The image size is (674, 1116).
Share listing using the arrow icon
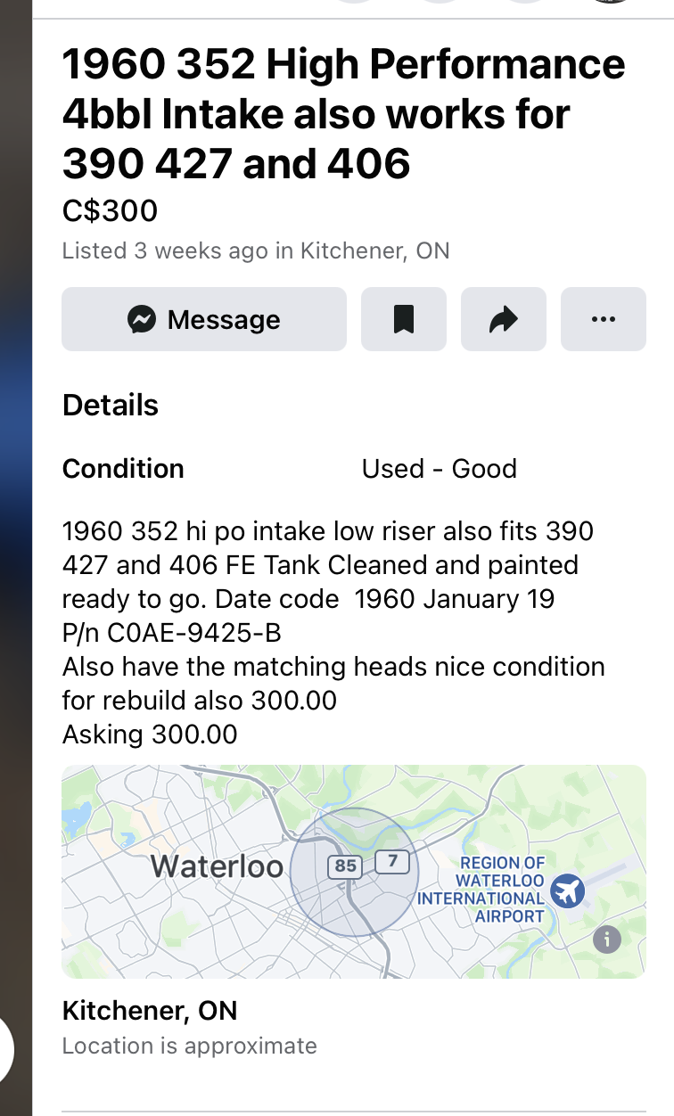504,319
